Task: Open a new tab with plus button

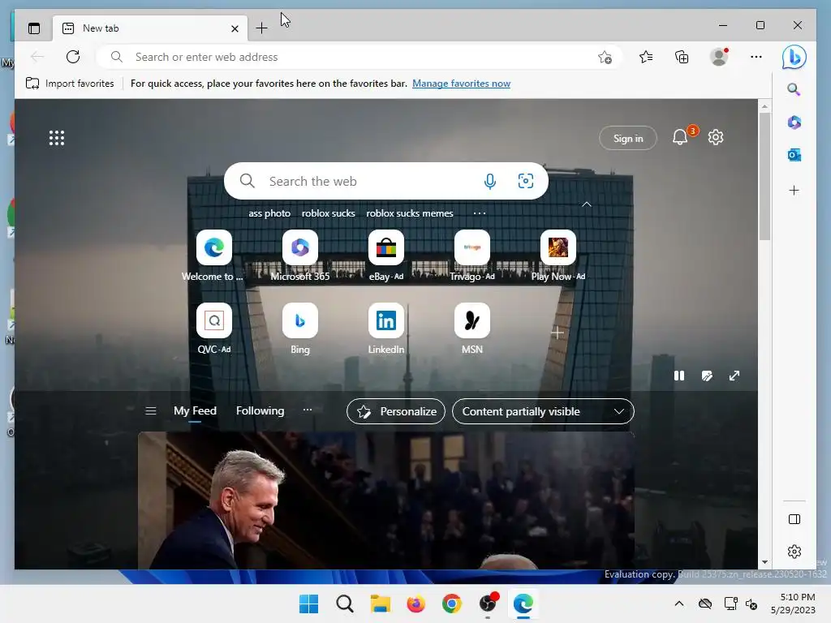Action: coord(262,28)
